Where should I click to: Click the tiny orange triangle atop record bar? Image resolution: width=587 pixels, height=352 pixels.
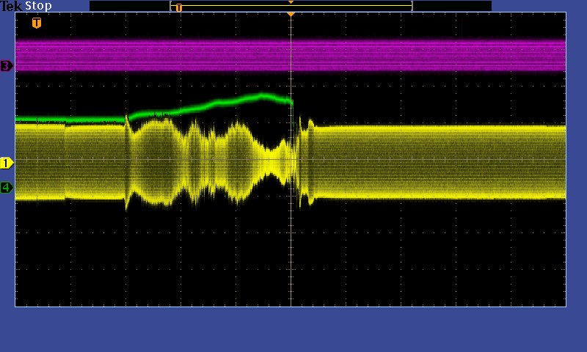291,2
